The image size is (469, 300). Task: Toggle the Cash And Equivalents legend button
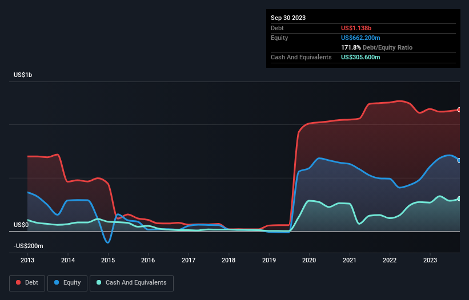pyautogui.click(x=131, y=283)
